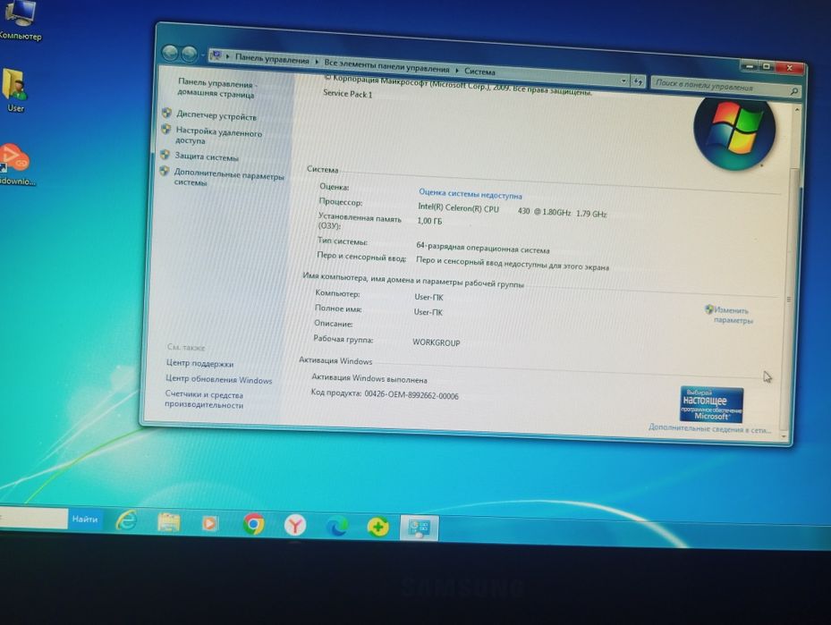Image resolution: width=831 pixels, height=625 pixels.
Task: Select Все элементы панели управления breadcrumb
Action: (386, 66)
